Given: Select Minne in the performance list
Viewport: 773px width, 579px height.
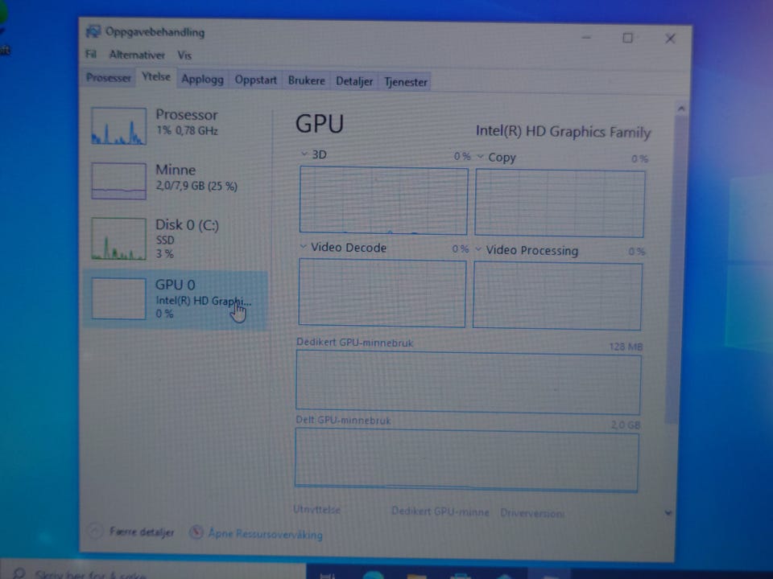Looking at the screenshot, I should tap(176, 181).
